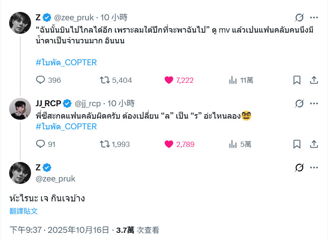
Task: Click the 翻譯貼文 translate post link
Action: [24, 211]
